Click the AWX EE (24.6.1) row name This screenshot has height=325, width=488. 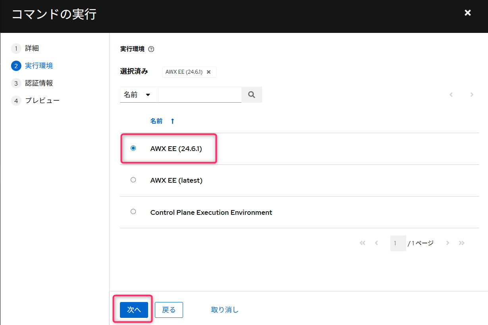[x=176, y=149]
